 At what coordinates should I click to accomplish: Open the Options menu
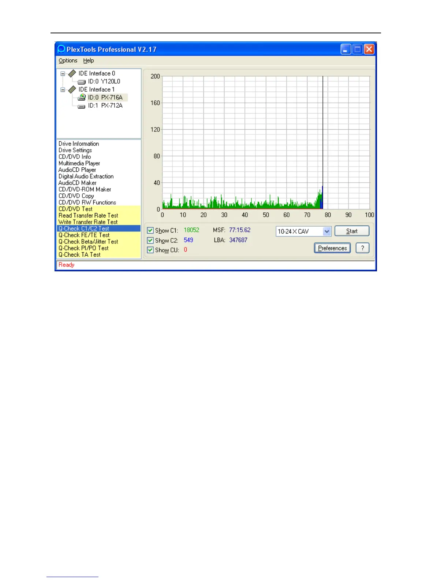pos(68,60)
